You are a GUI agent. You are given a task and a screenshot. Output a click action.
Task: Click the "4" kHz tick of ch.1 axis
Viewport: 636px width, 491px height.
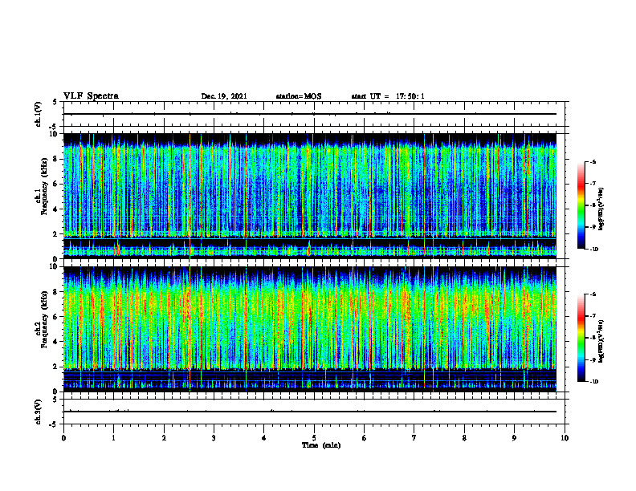pyautogui.click(x=55, y=209)
